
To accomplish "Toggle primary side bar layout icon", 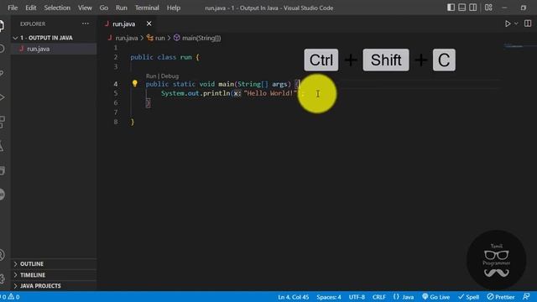I will [451, 8].
